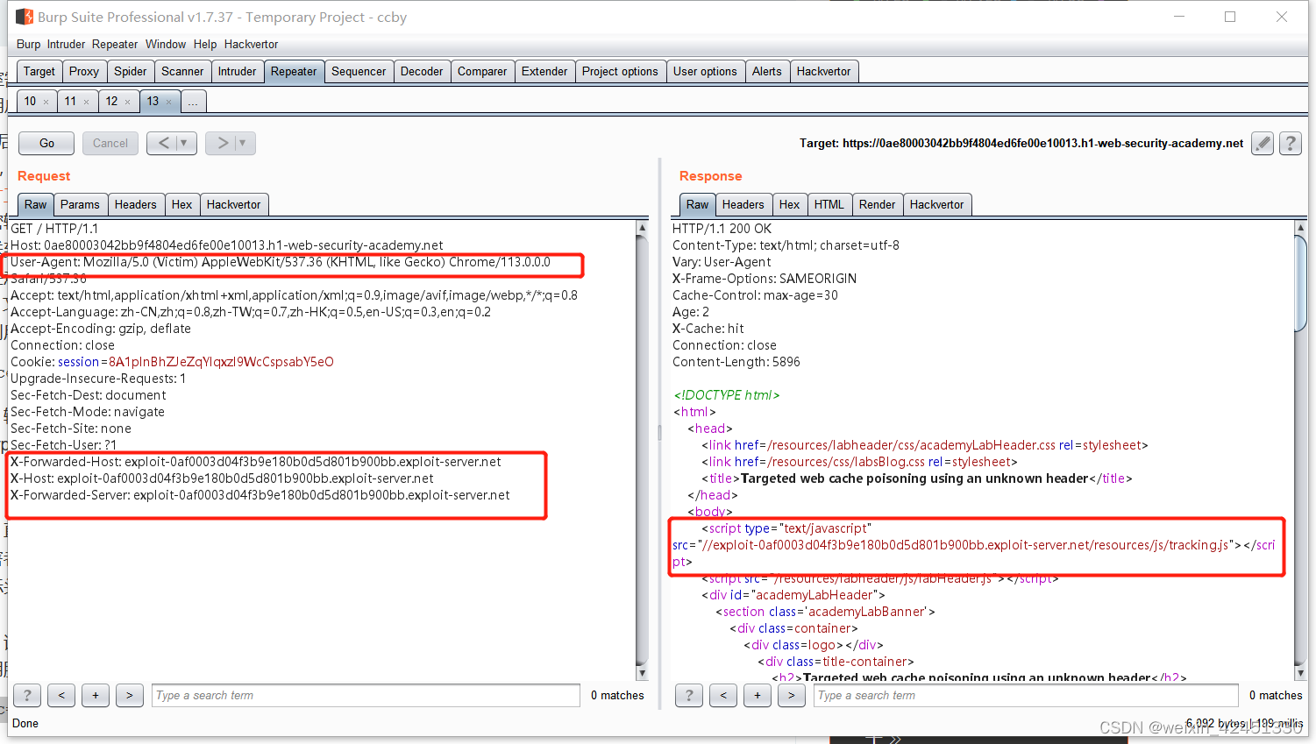Switch to the Comparer tab
1316x744 pixels.
click(482, 71)
